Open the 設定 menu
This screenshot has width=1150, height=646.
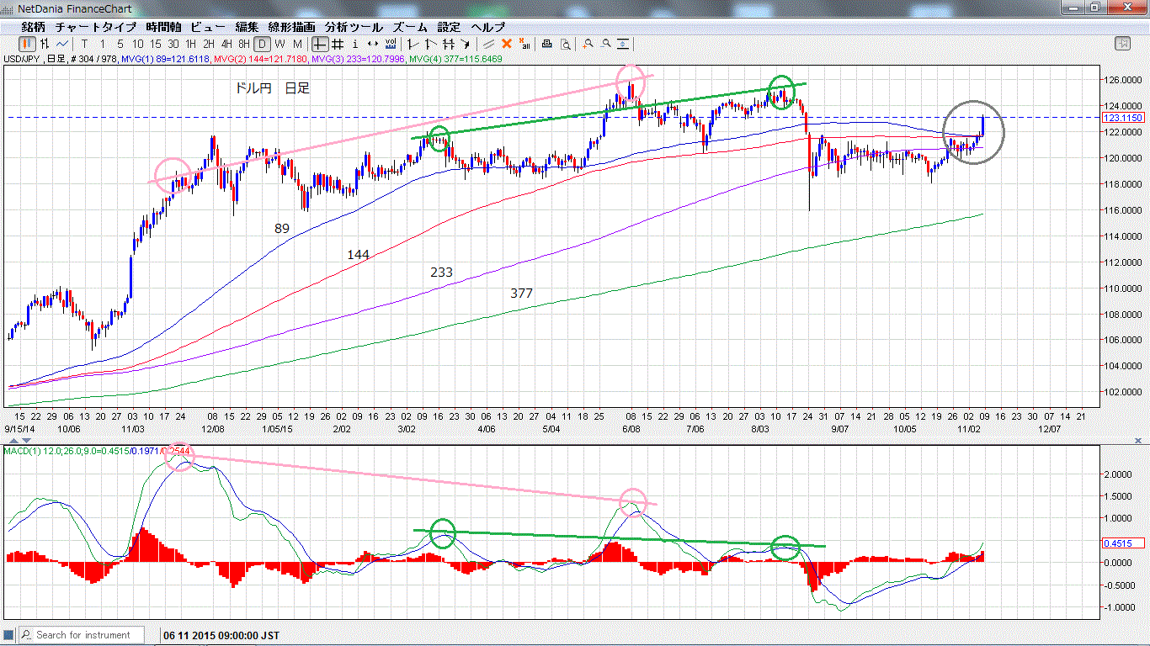click(449, 27)
